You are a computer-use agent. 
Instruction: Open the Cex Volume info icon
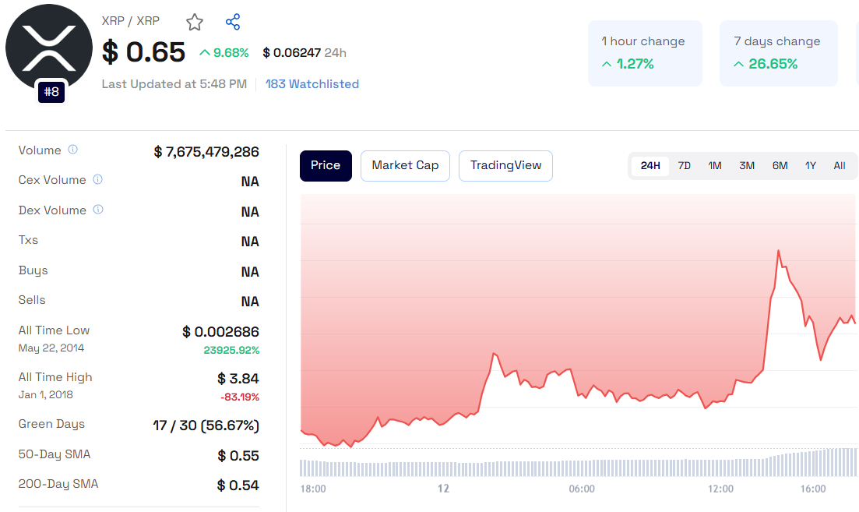(x=97, y=179)
